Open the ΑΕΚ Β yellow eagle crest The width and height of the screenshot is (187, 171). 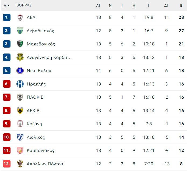tap(20, 111)
